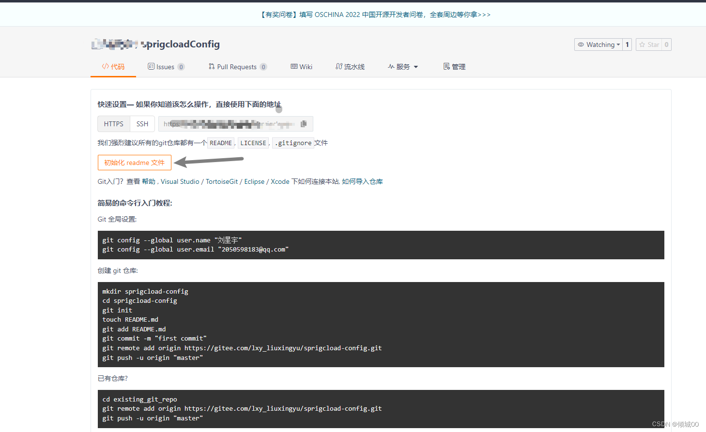
Task: Click the 已有仓库? label
Action: click(x=113, y=378)
